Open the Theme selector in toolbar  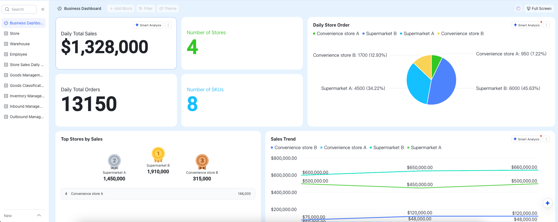pos(168,8)
